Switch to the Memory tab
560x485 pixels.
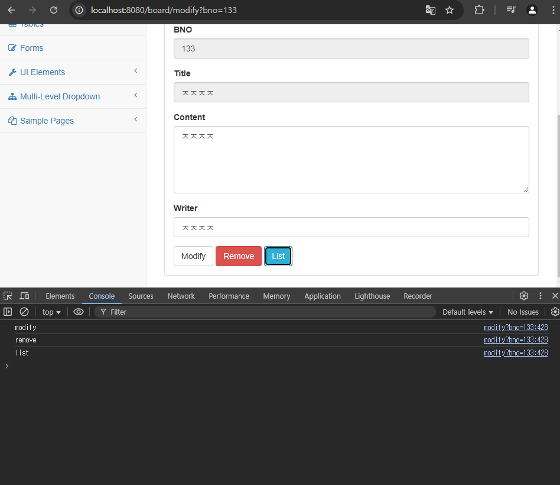point(277,296)
